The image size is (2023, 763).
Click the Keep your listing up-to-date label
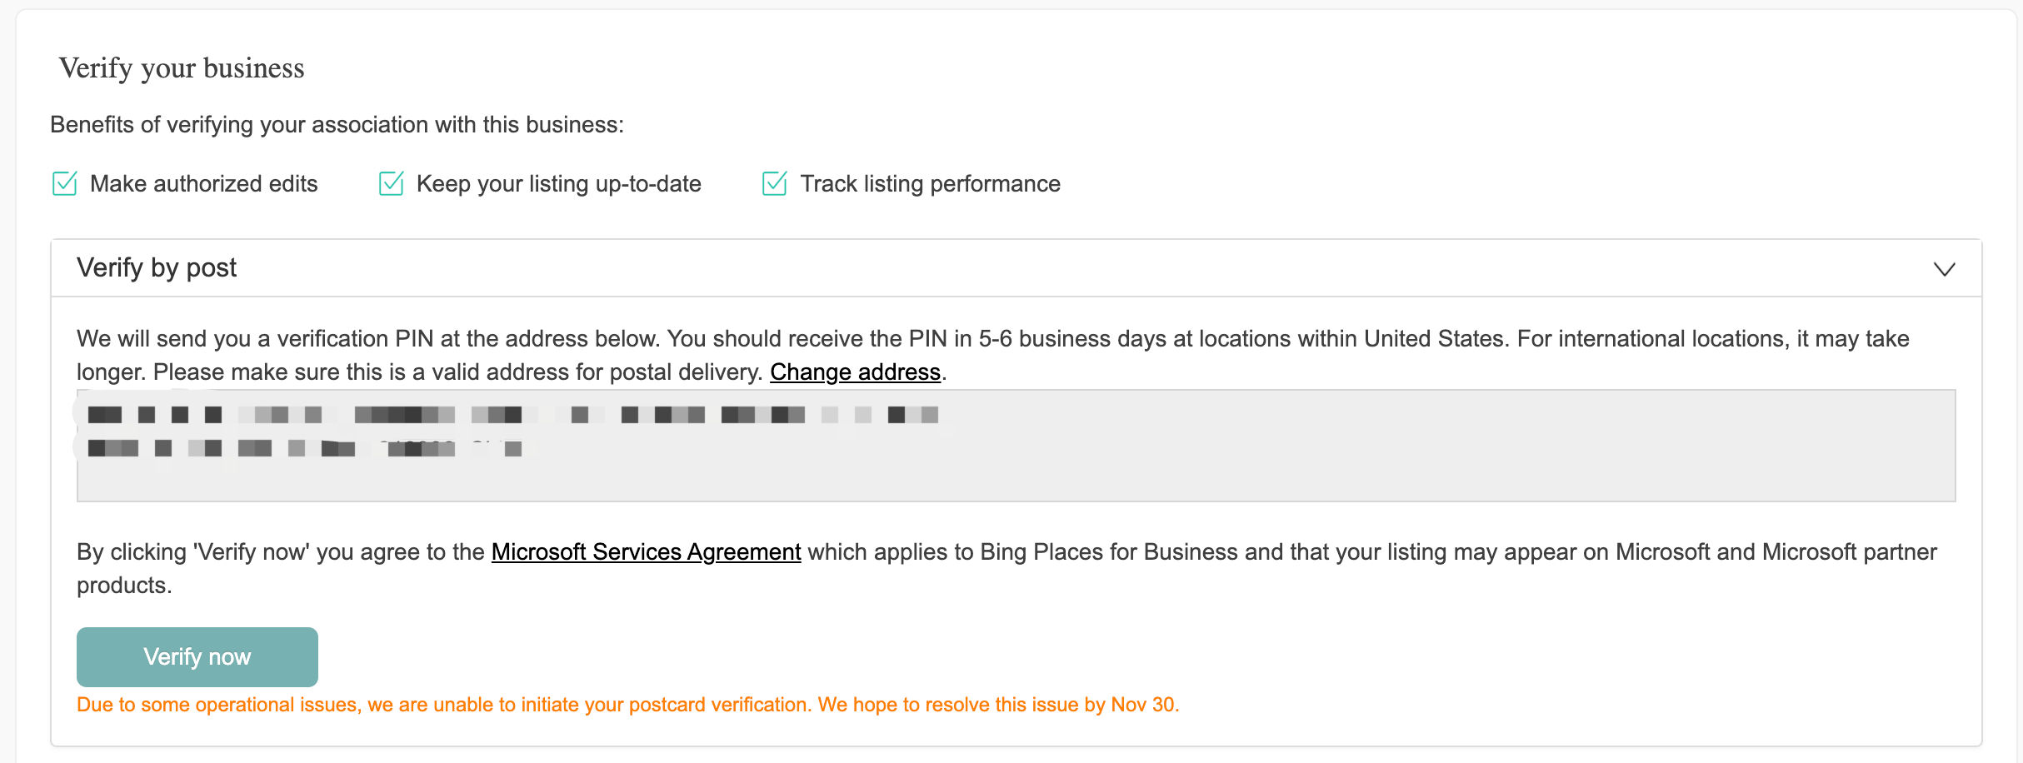[x=558, y=184]
